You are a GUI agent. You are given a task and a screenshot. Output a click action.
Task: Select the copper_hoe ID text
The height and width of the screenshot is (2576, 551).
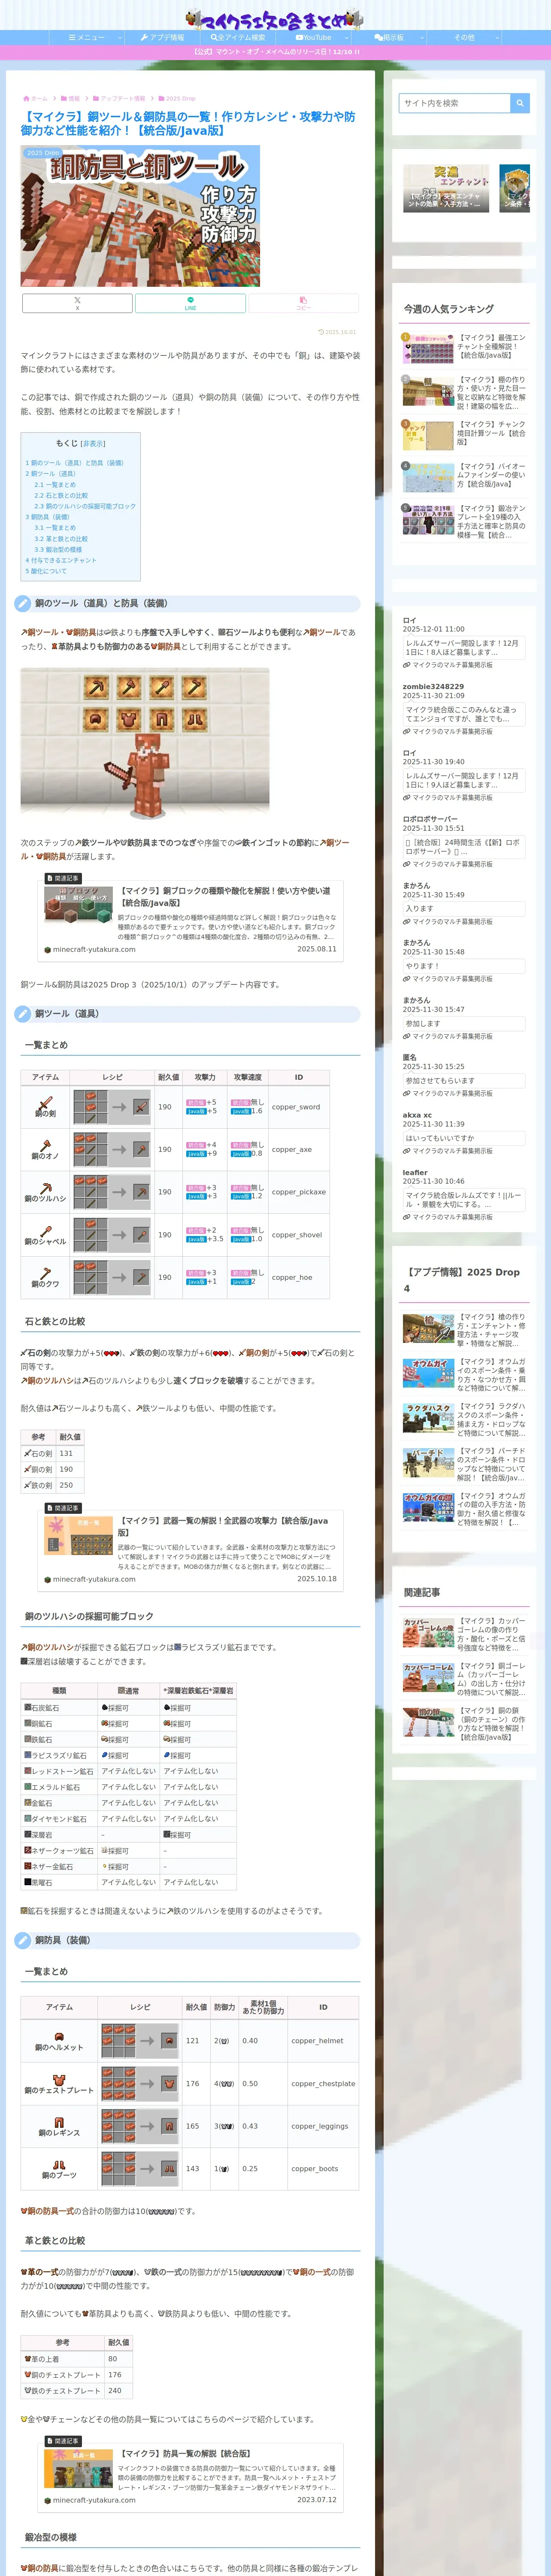coord(292,1277)
